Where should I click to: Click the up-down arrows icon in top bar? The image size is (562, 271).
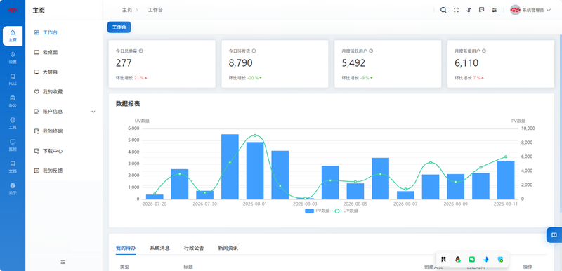469,10
